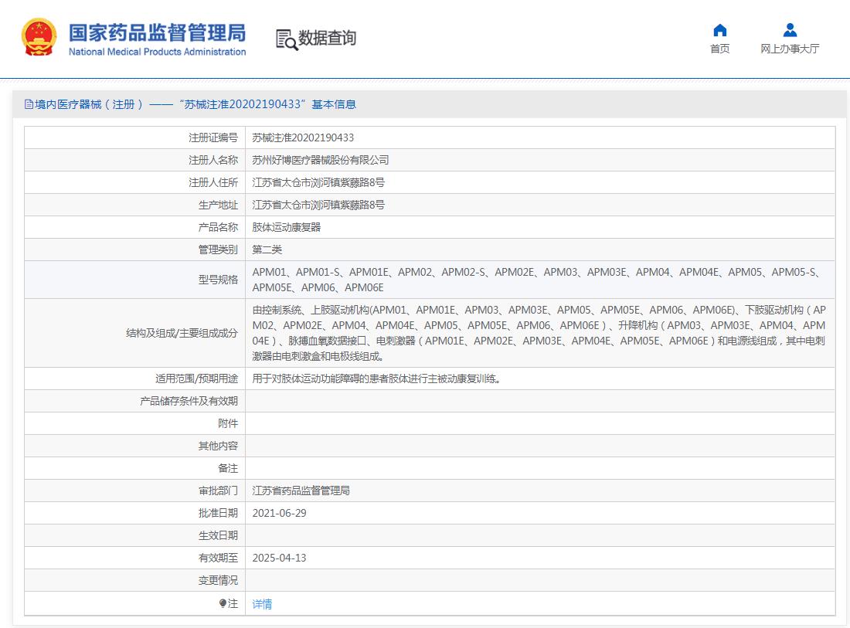
Task: Click the 型号规格 label
Action: coord(218,280)
